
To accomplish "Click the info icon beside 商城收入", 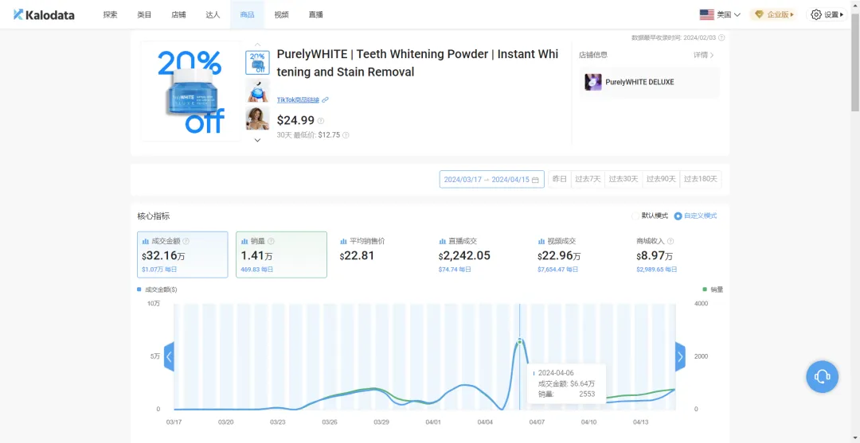I will click(670, 241).
